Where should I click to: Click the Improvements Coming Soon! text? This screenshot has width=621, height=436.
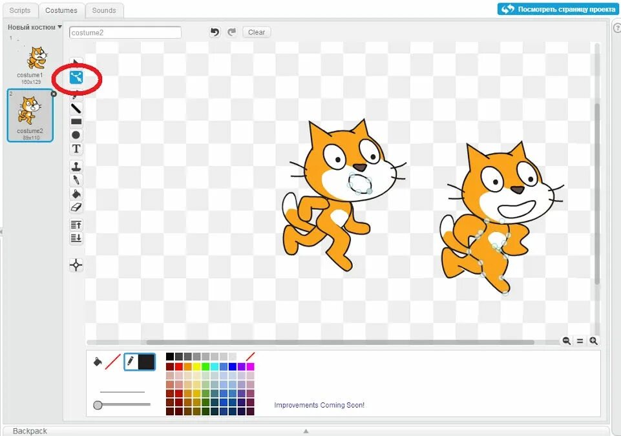coord(319,405)
